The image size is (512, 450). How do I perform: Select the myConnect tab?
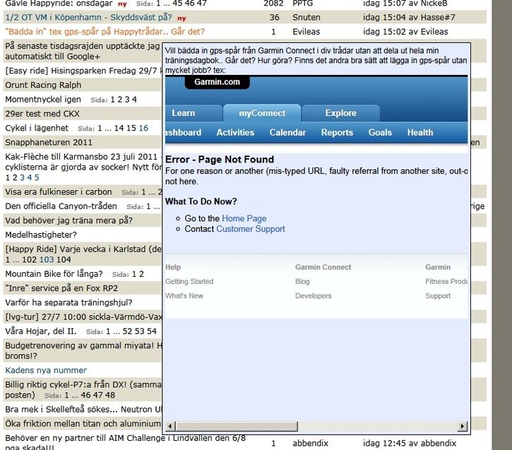point(262,113)
